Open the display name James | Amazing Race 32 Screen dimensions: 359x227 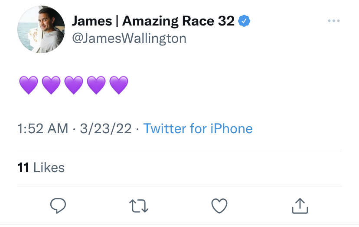[x=153, y=21]
